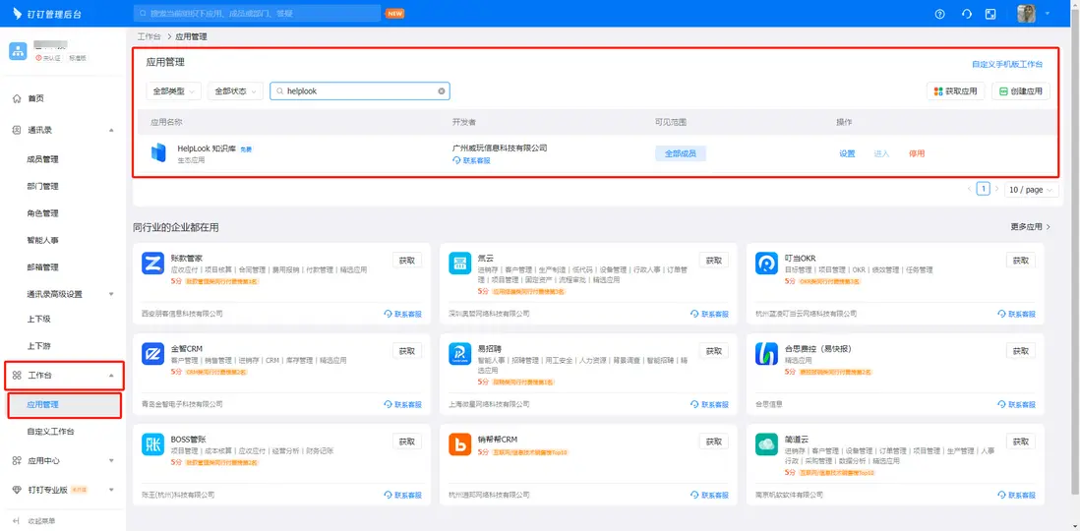Click the 简道云 app icon
The height and width of the screenshot is (531, 1080).
pos(766,444)
